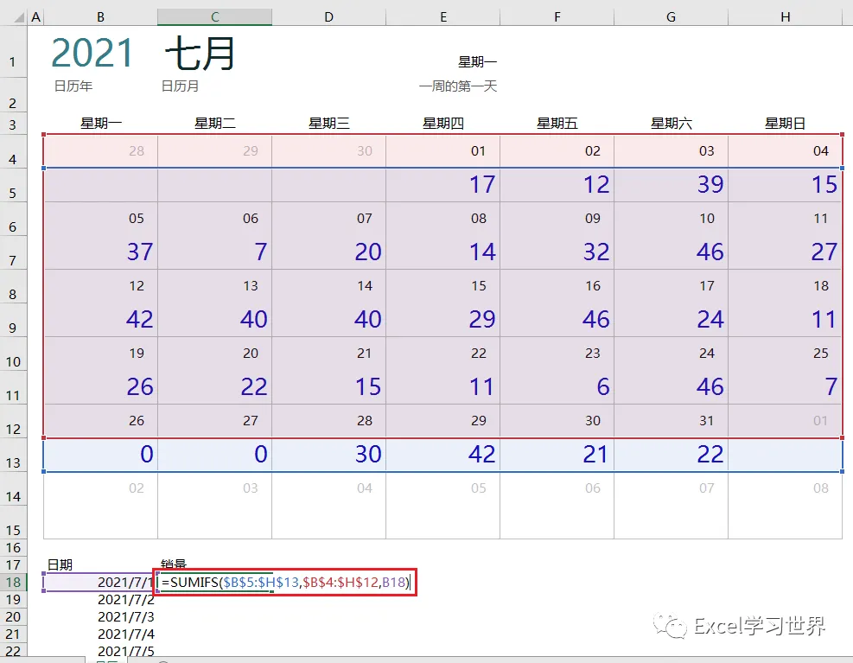Image resolution: width=853 pixels, height=663 pixels.
Task: Click the 星期一 first-day-of-week cell in row 1
Action: tap(477, 62)
